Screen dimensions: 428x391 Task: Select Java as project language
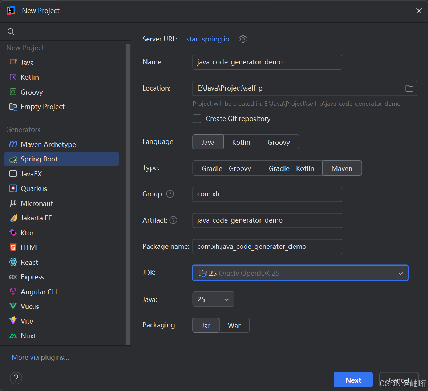[208, 142]
